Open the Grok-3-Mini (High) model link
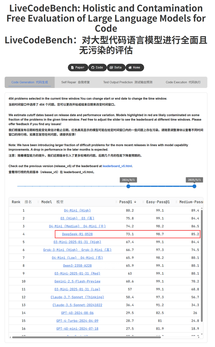 point(77,250)
